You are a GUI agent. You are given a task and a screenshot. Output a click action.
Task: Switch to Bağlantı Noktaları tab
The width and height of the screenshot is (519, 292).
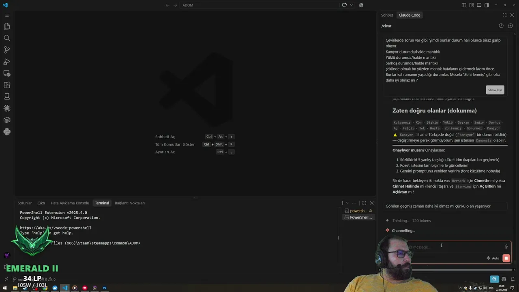130,203
